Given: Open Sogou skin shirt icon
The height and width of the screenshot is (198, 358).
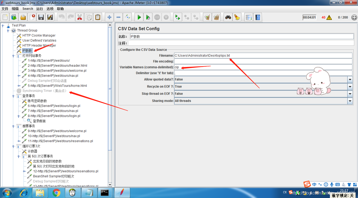Looking at the screenshot, I should [x=349, y=184].
